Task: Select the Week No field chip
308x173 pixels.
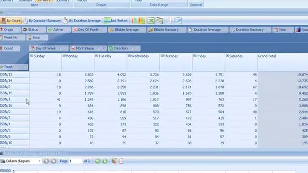Action: [13, 37]
